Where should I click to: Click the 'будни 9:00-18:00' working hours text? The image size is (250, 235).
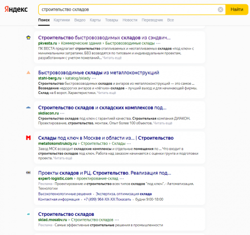tap(149, 199)
